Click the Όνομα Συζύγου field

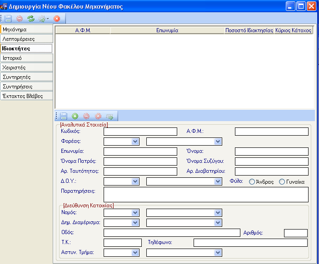coord(272,161)
